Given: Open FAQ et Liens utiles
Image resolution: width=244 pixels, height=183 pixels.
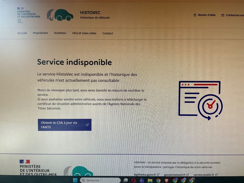Looking at the screenshot, I should tap(84, 33).
